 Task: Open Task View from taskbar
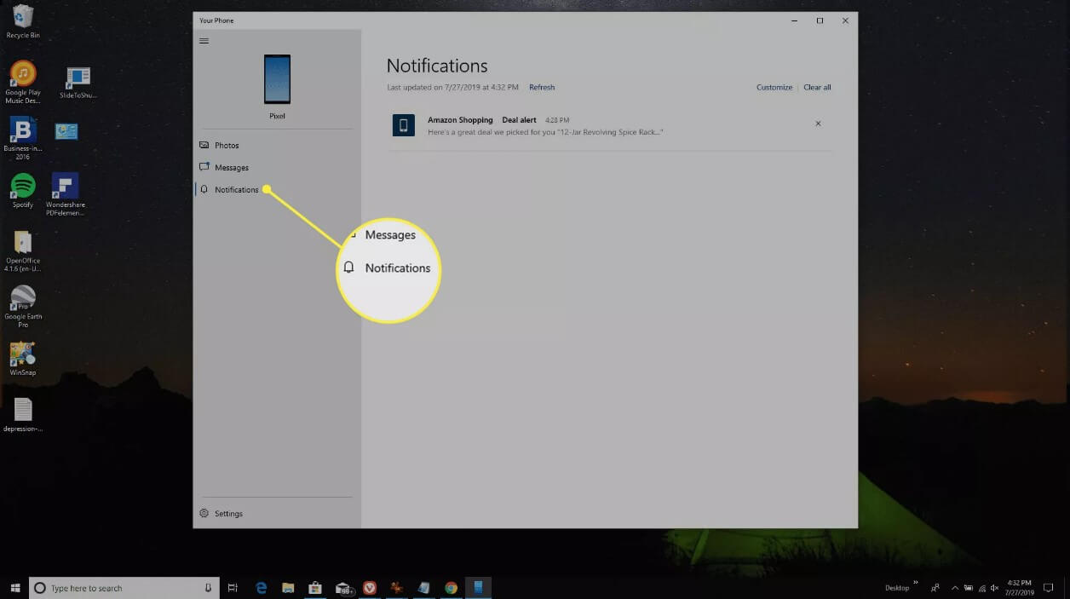pyautogui.click(x=233, y=588)
